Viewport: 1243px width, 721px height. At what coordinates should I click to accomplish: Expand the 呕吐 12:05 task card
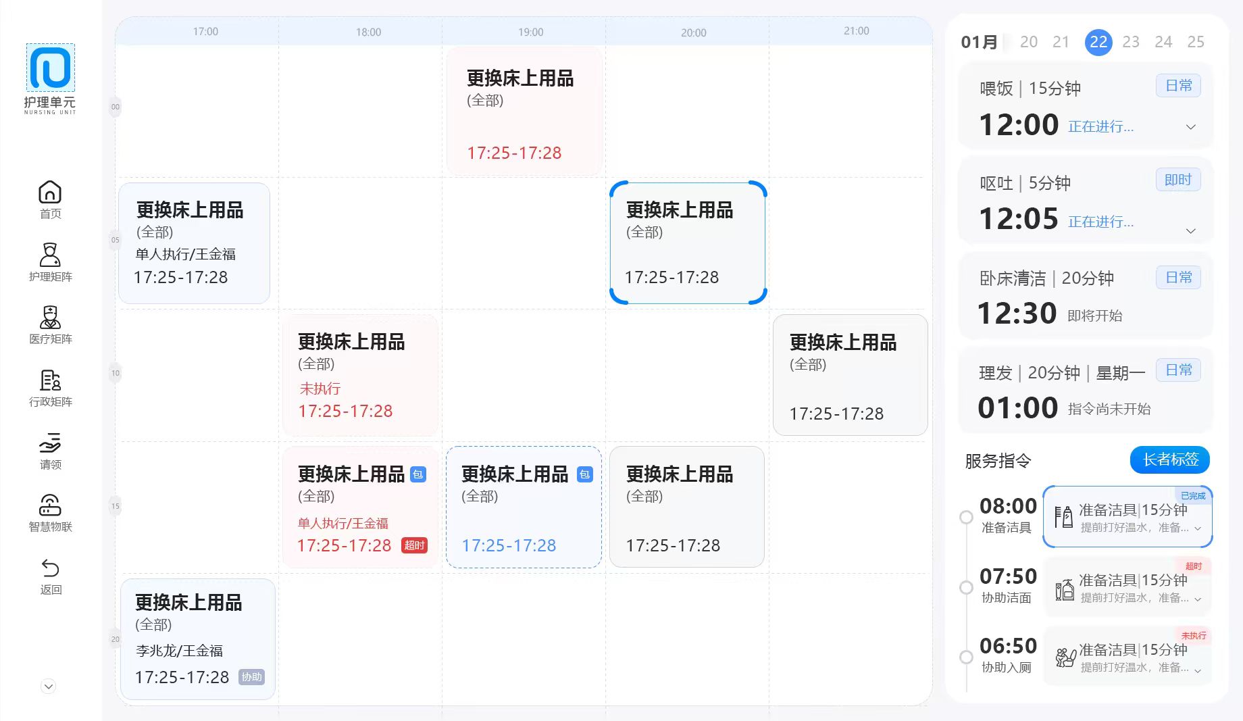click(x=1191, y=231)
